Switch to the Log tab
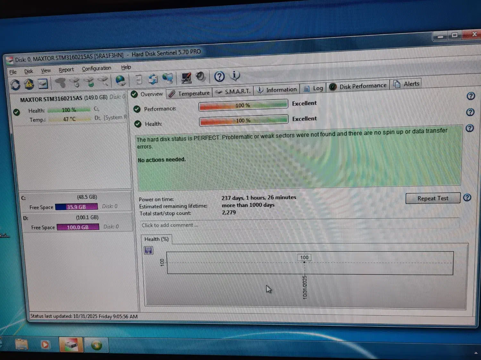The width and height of the screenshot is (481, 360). click(x=313, y=88)
